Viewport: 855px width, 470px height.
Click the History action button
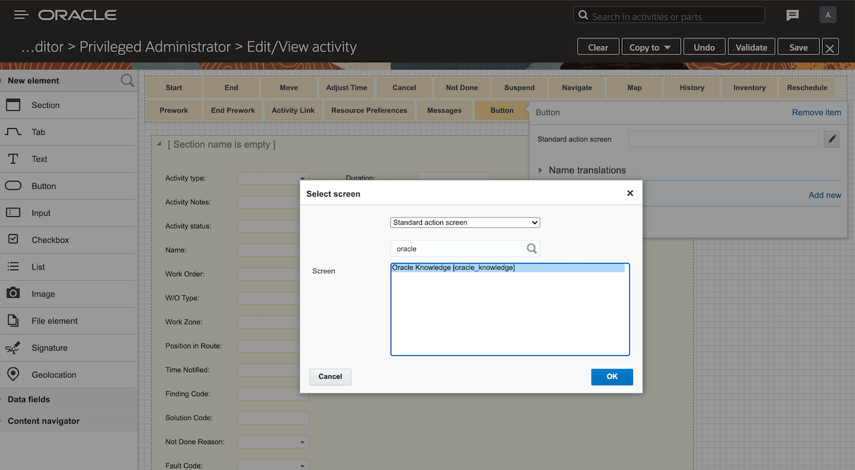click(x=692, y=87)
